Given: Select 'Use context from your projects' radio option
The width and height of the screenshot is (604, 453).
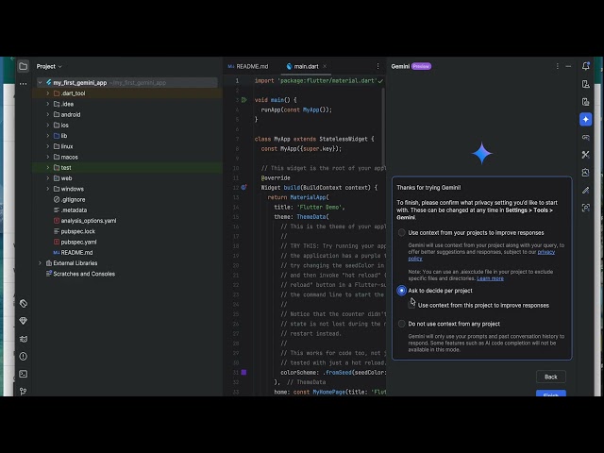Looking at the screenshot, I should pyautogui.click(x=401, y=233).
